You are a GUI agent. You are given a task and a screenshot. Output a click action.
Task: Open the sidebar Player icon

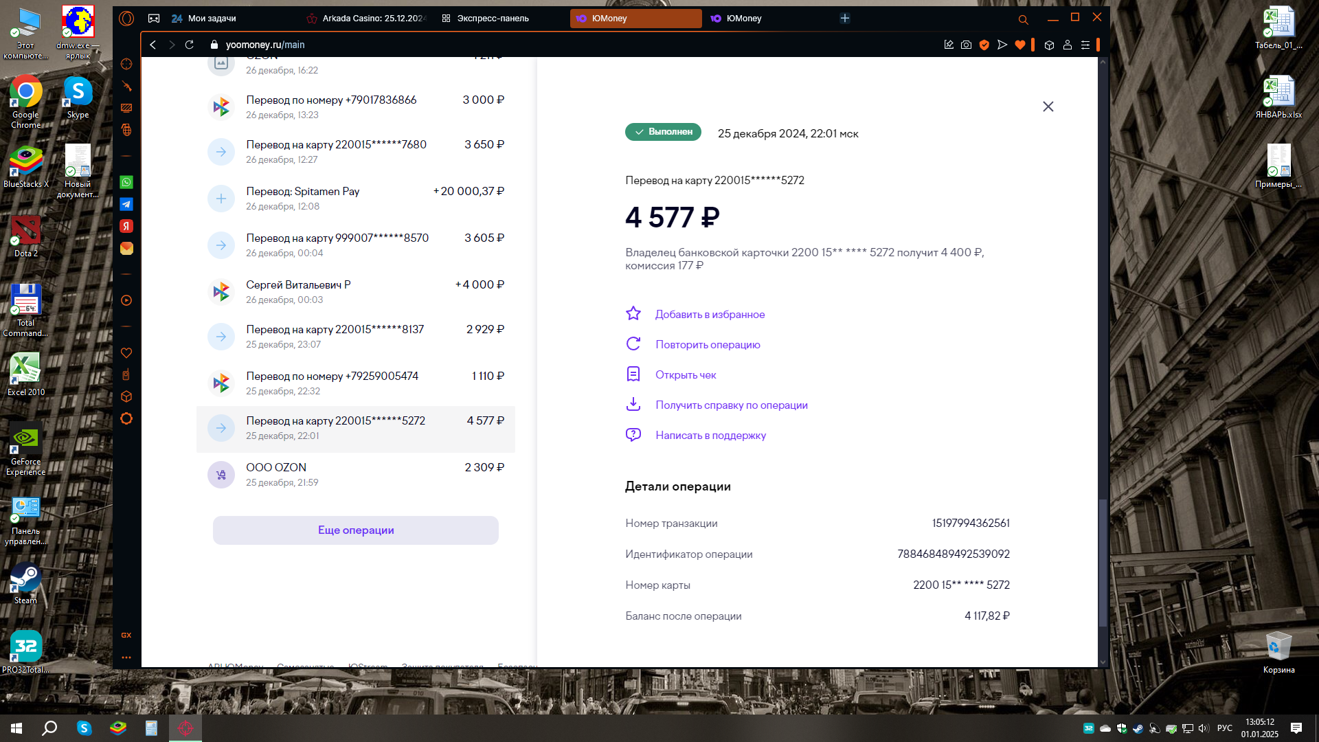point(126,300)
